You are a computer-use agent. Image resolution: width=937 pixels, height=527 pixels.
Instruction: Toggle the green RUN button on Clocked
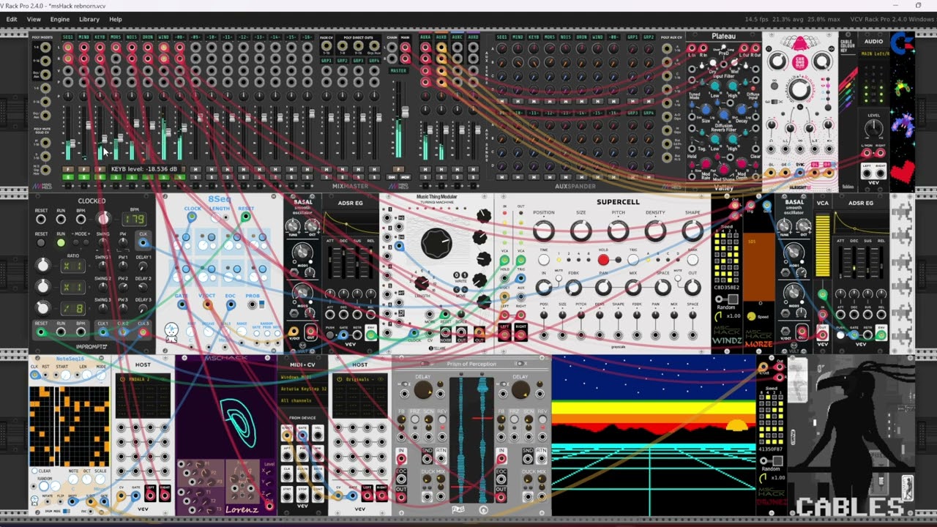61,242
